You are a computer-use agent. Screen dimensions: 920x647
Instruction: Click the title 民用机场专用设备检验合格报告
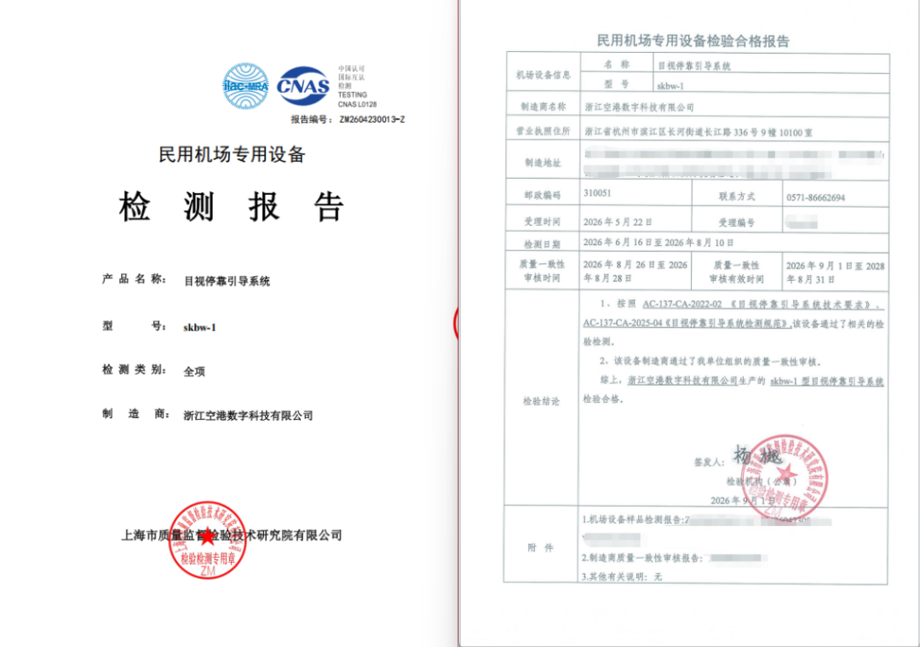(x=693, y=41)
